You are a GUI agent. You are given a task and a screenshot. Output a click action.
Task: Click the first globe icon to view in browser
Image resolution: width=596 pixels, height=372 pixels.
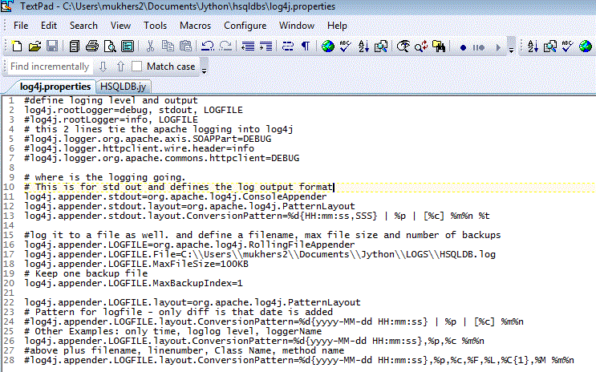(x=327, y=46)
